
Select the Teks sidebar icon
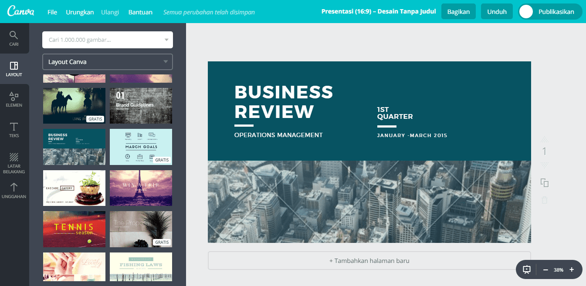click(14, 129)
